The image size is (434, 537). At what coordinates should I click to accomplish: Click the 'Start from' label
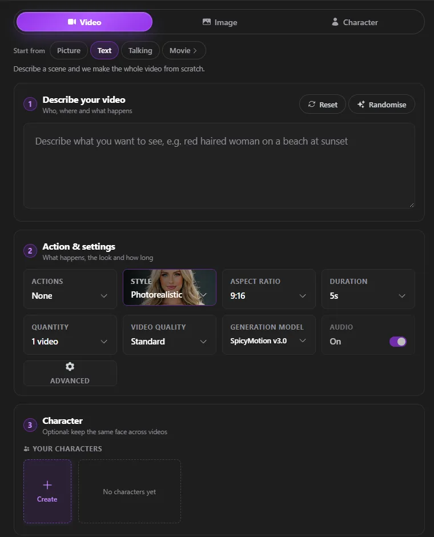pyautogui.click(x=29, y=51)
